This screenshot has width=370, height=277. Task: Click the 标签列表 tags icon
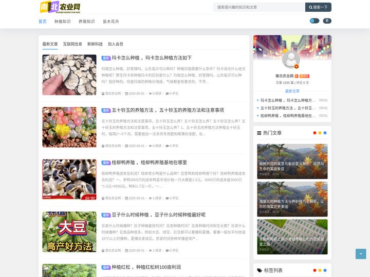[x=260, y=270]
